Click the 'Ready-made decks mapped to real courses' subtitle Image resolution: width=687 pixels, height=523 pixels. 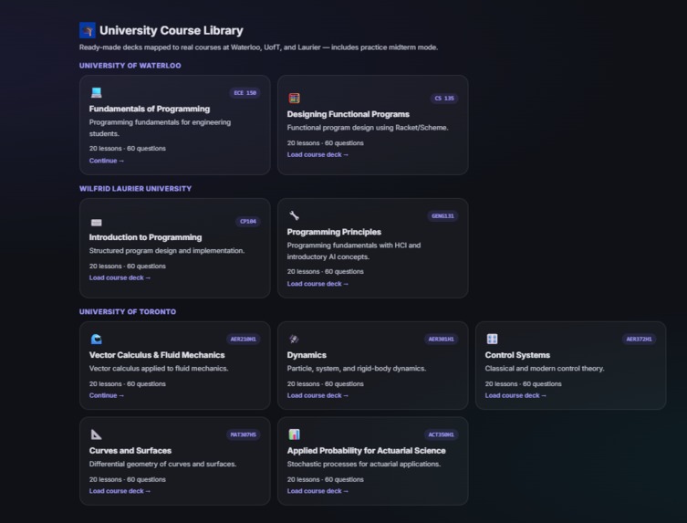pos(258,47)
